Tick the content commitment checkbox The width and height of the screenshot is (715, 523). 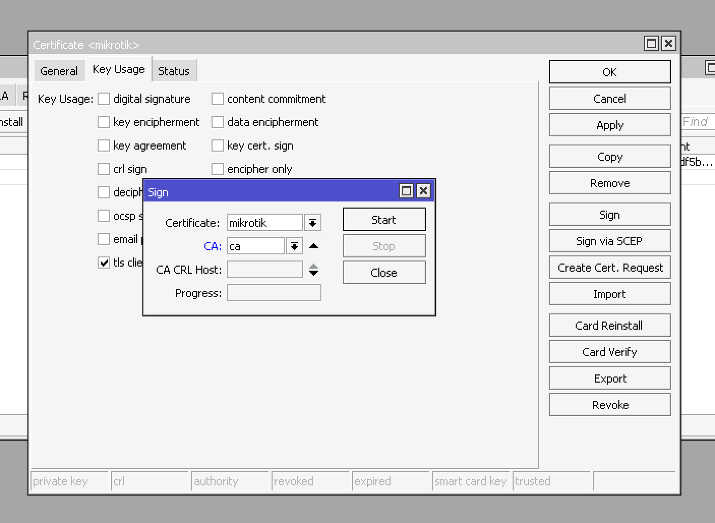(x=218, y=99)
